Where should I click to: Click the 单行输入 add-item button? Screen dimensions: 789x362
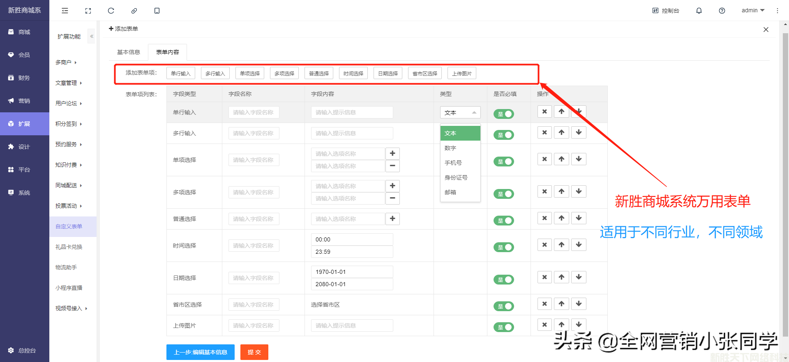pyautogui.click(x=181, y=73)
